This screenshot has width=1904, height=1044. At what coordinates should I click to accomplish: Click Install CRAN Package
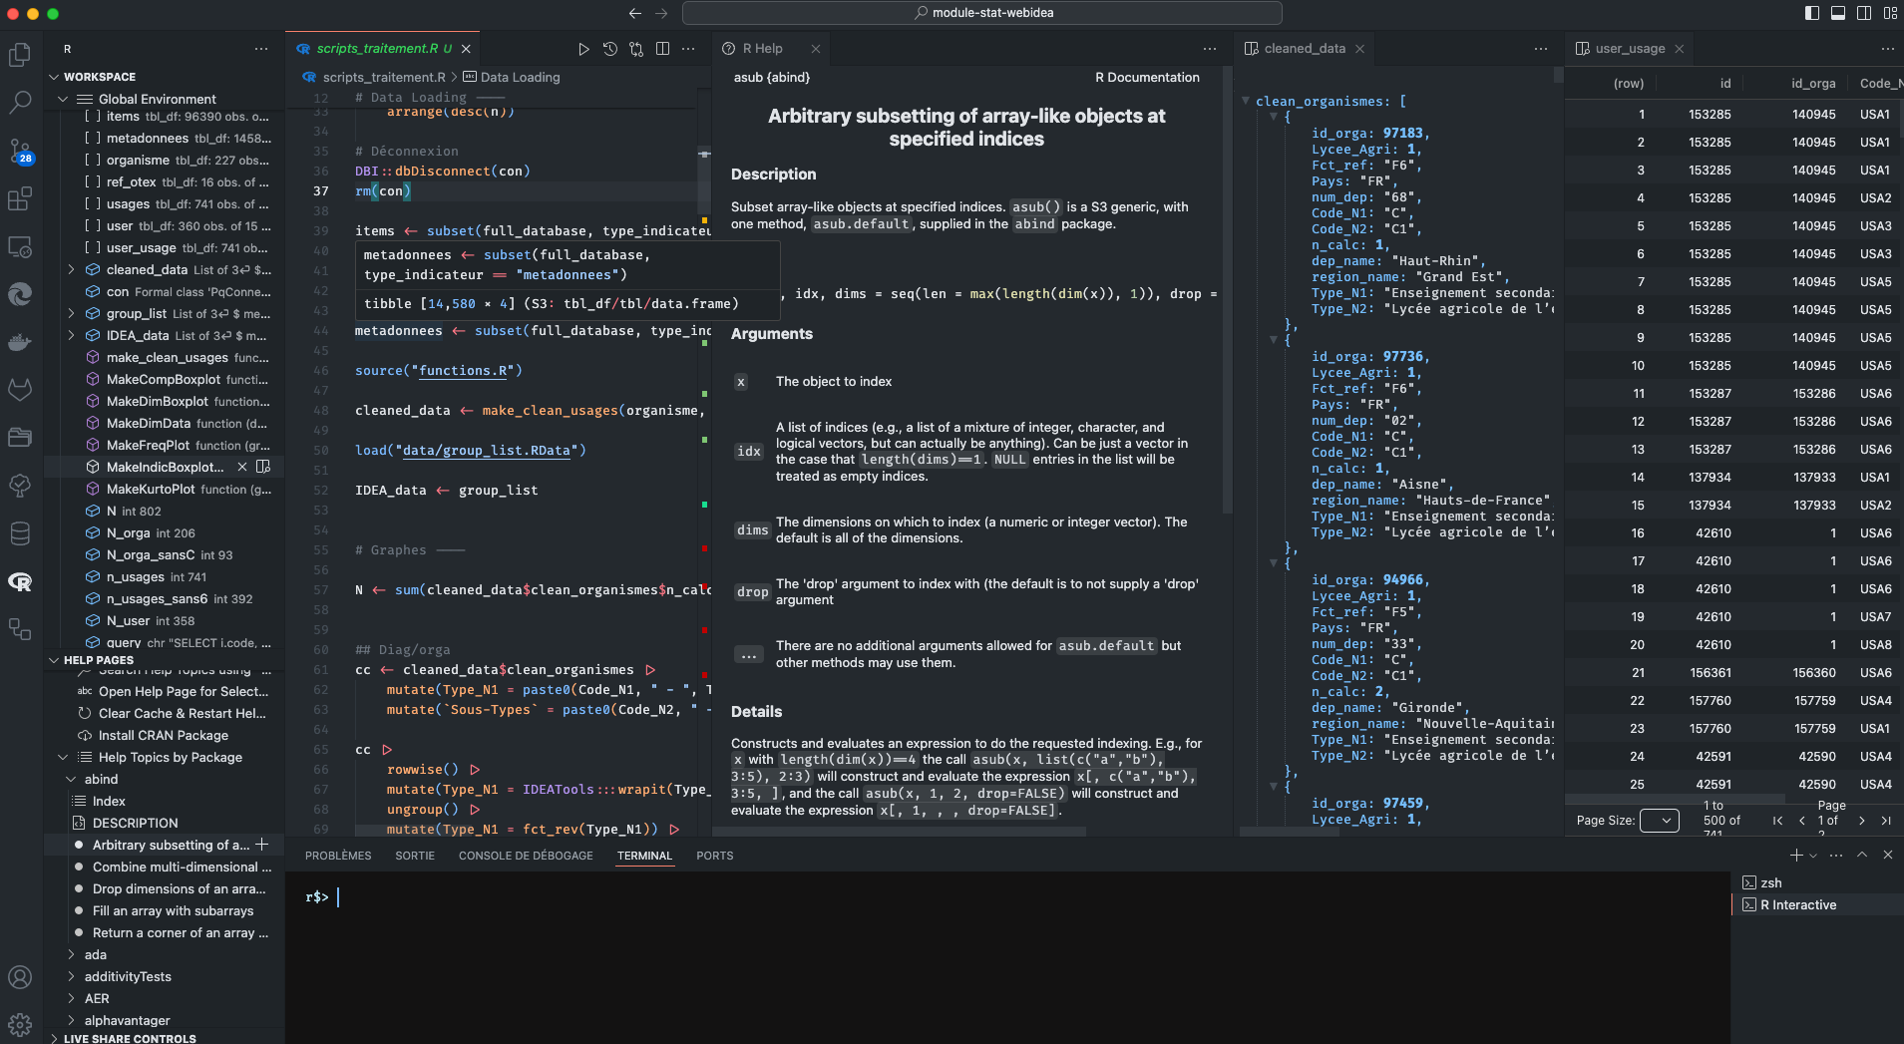pos(163,736)
